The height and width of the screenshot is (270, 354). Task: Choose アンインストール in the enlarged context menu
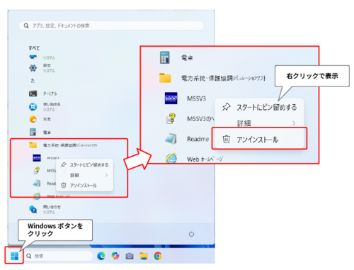[x=259, y=140]
